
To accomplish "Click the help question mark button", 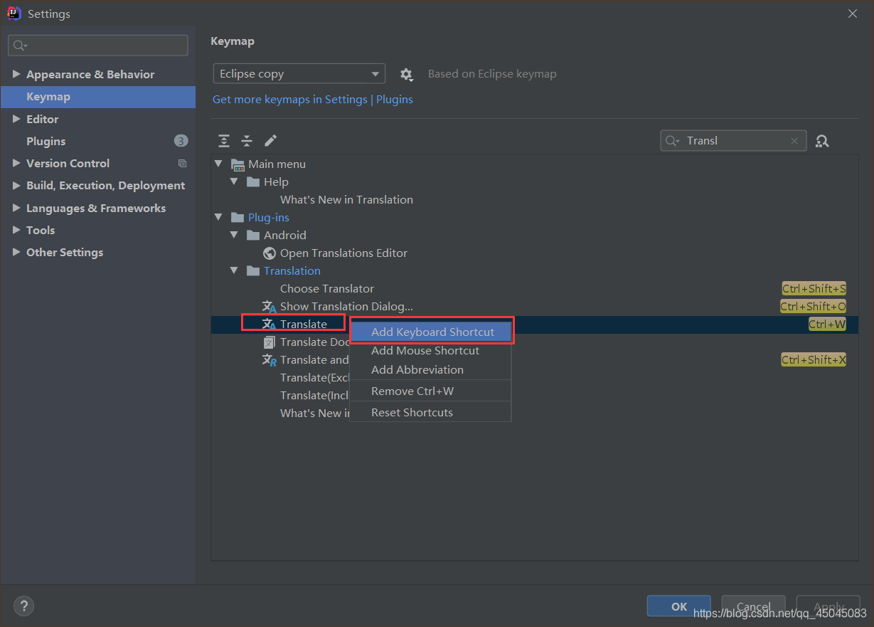I will pos(23,606).
